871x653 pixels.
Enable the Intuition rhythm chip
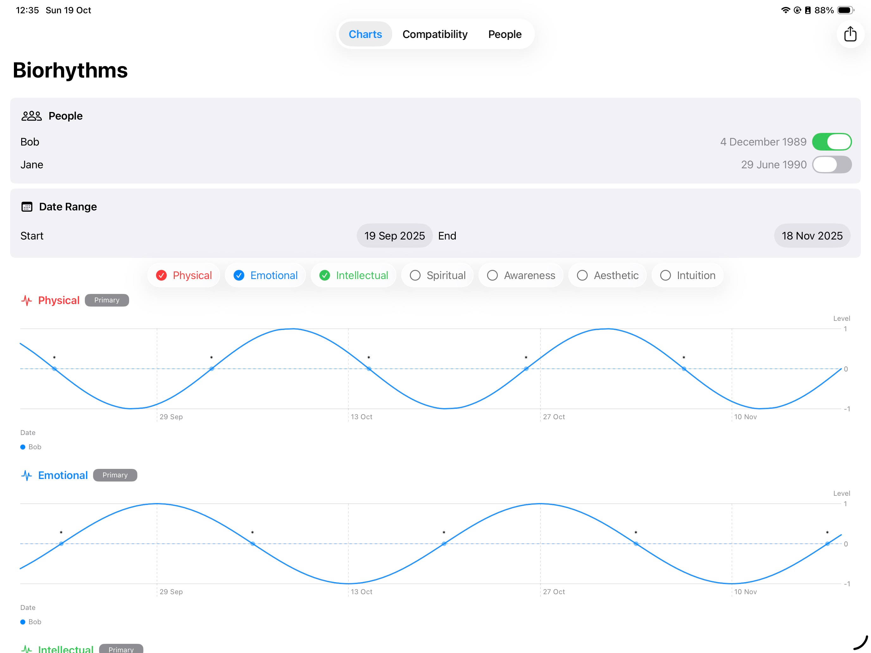[x=687, y=275]
